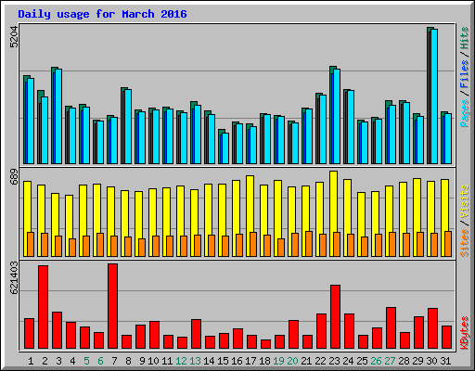Click the red KBytes bar for day 23

(x=336, y=317)
